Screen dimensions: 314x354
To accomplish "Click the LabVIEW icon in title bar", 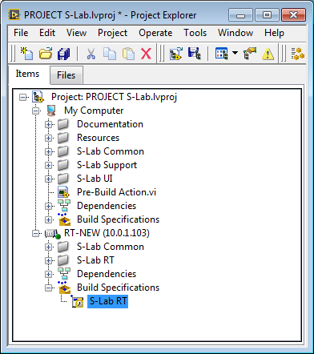I will pos(14,15).
